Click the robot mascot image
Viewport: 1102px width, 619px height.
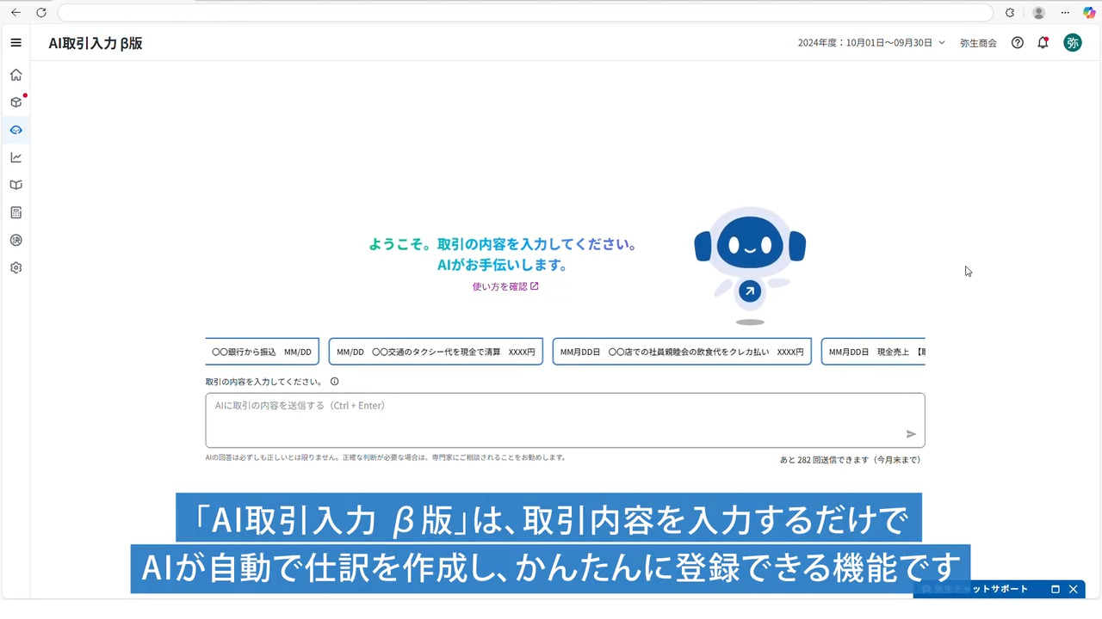(x=750, y=266)
